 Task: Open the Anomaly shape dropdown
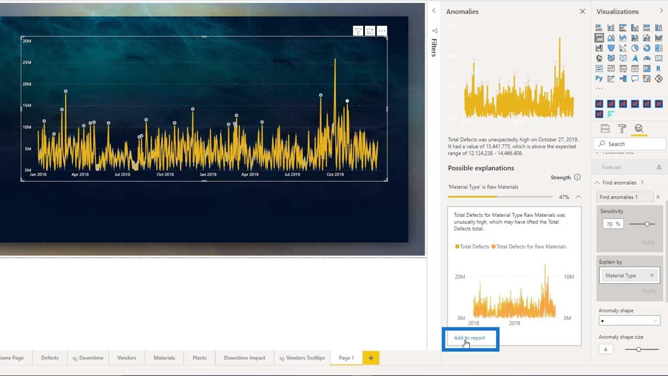click(x=629, y=321)
